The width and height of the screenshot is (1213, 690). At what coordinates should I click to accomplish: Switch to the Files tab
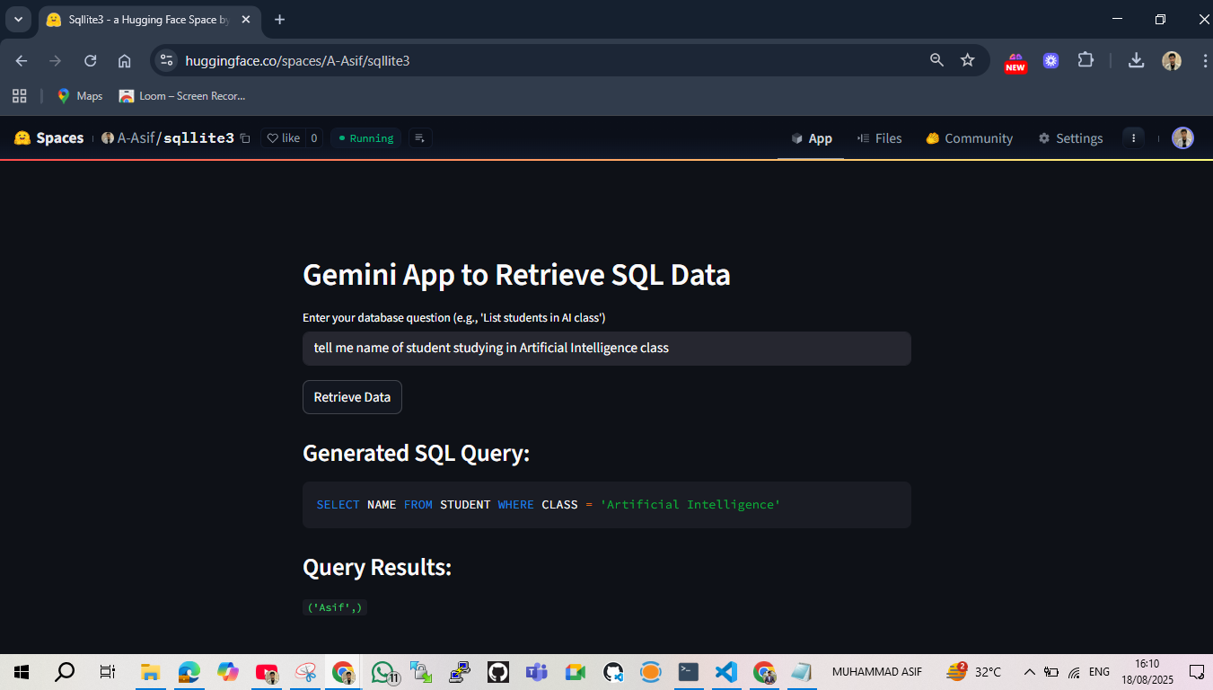tap(879, 138)
